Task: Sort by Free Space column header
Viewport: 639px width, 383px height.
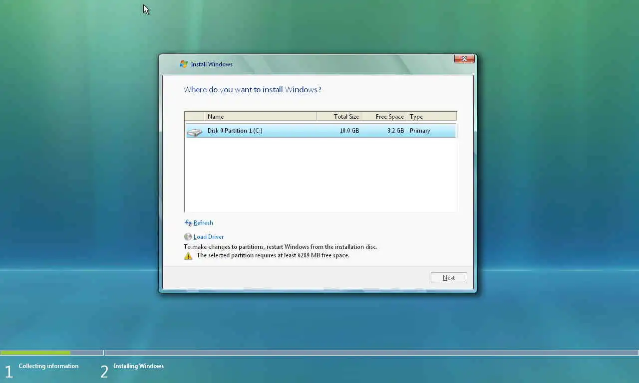Action: click(384, 116)
